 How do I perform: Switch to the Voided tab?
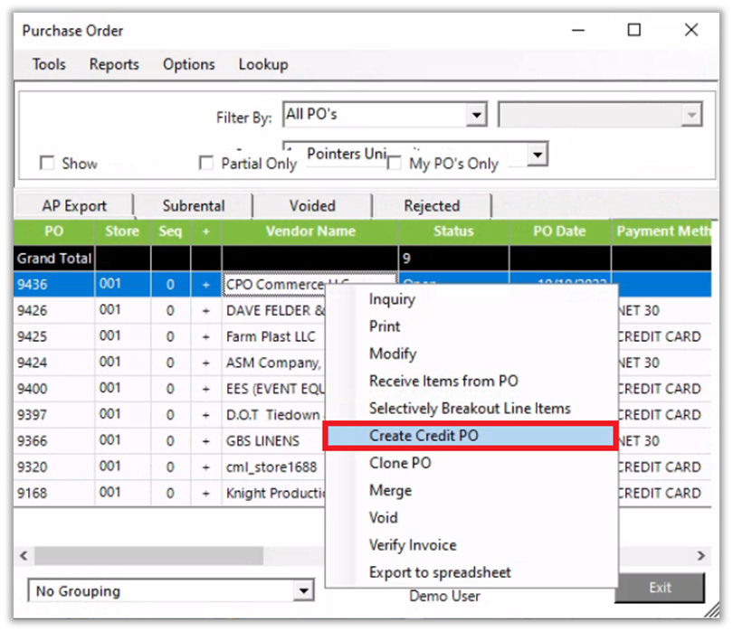(312, 205)
